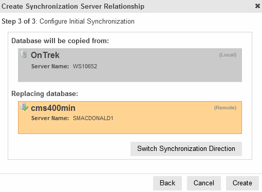Cancel the synchronization relationship setup
Viewport: 262px width, 192px height.
pos(204,183)
